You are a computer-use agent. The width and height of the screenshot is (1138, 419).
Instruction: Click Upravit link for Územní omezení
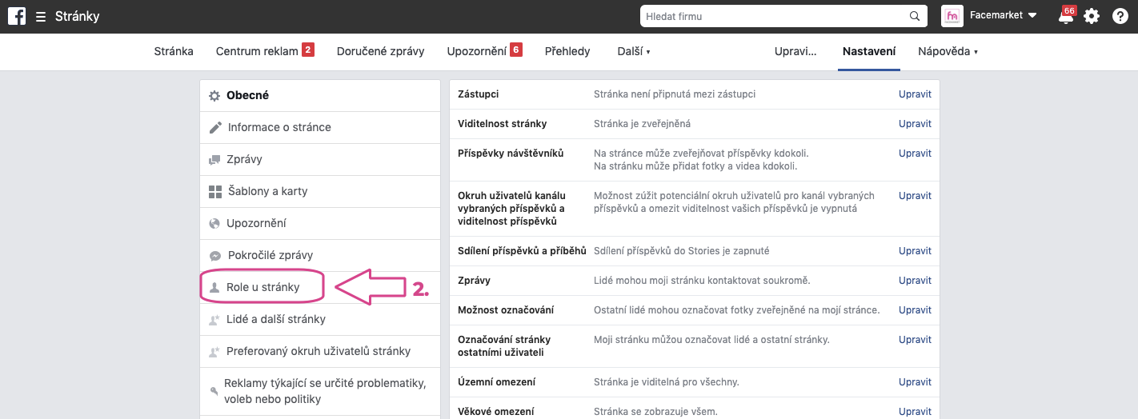[915, 382]
